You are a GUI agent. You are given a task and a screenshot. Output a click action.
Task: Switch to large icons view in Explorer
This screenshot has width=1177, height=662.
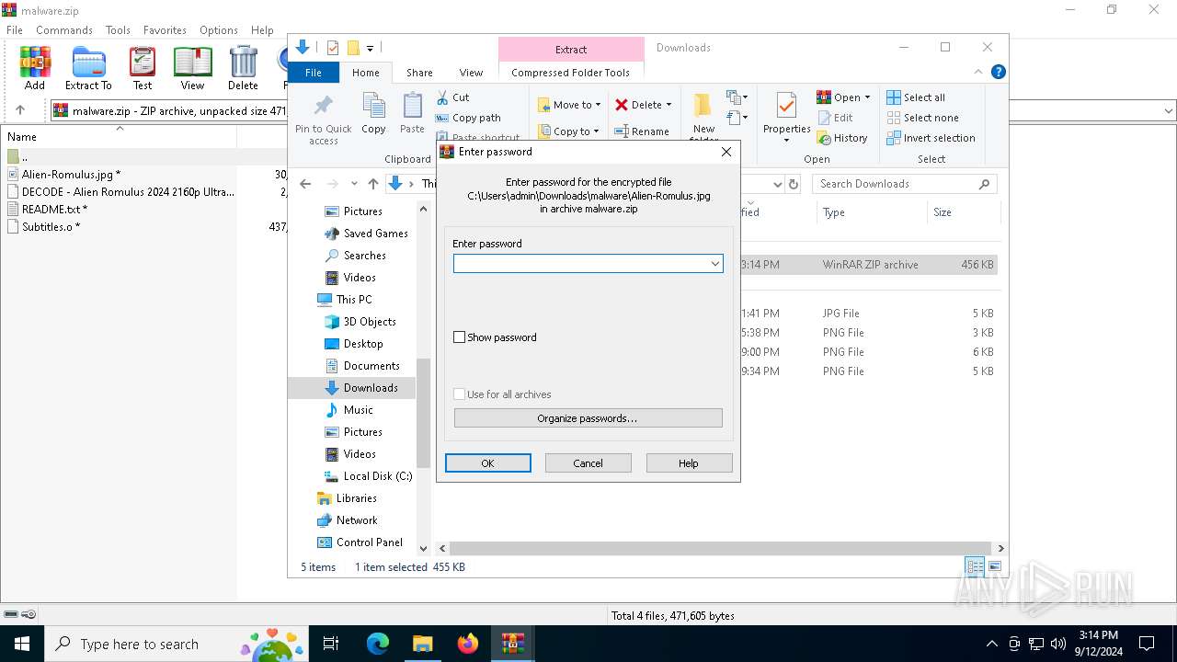point(994,567)
